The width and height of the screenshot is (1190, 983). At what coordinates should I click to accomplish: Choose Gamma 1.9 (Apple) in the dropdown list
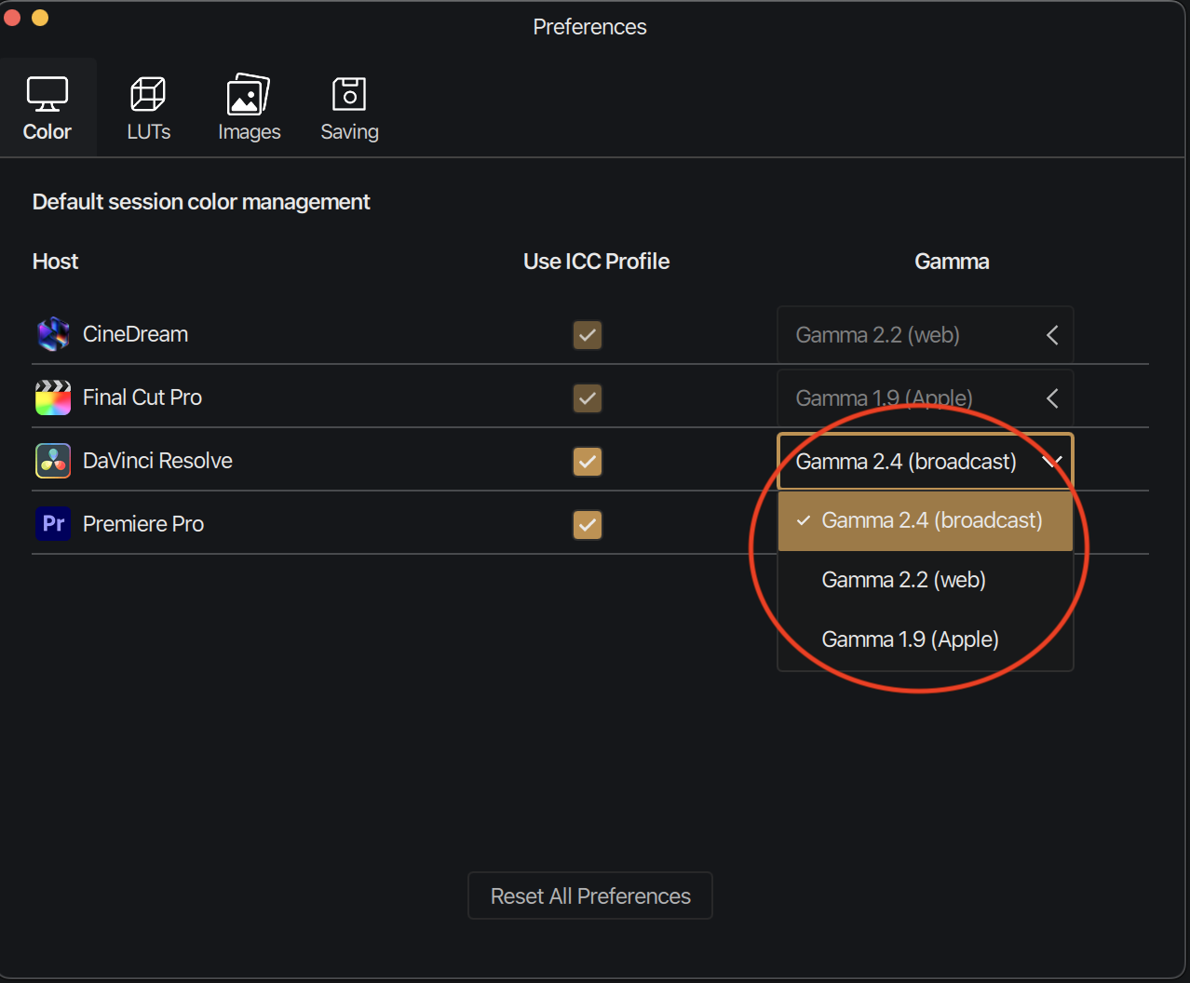(x=910, y=640)
